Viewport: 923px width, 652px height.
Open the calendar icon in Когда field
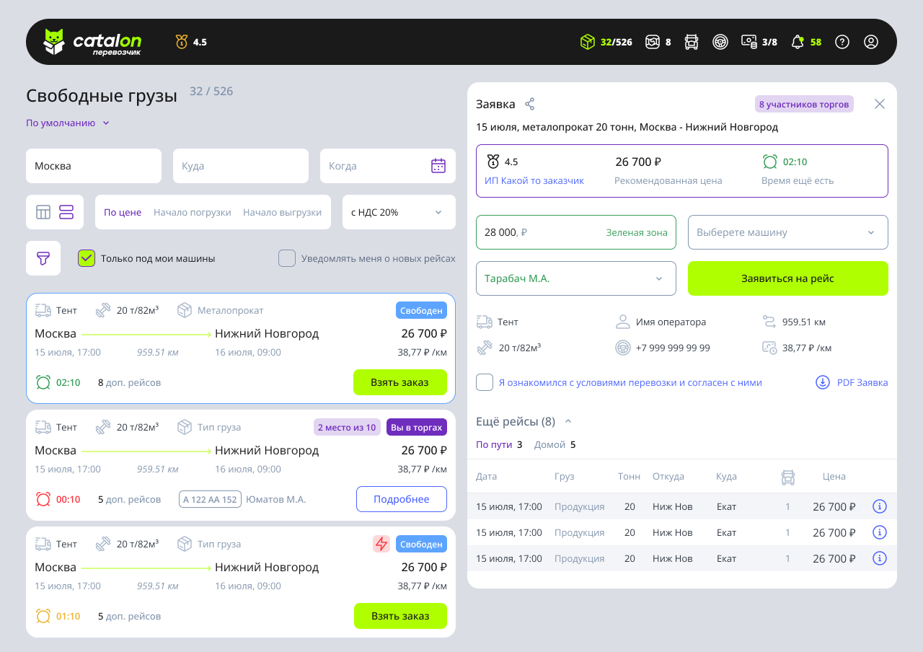pyautogui.click(x=438, y=166)
